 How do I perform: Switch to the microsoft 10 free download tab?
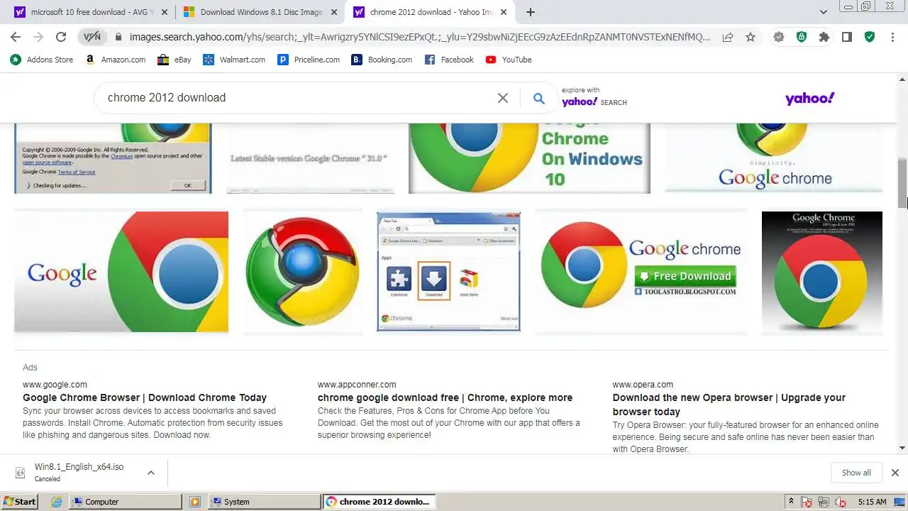point(91,12)
